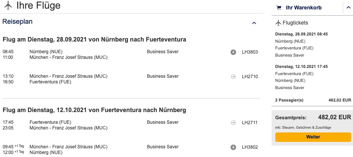Click the airline icon for flight LH3803
The height and width of the screenshot is (157, 353).
pyautogui.click(x=233, y=52)
